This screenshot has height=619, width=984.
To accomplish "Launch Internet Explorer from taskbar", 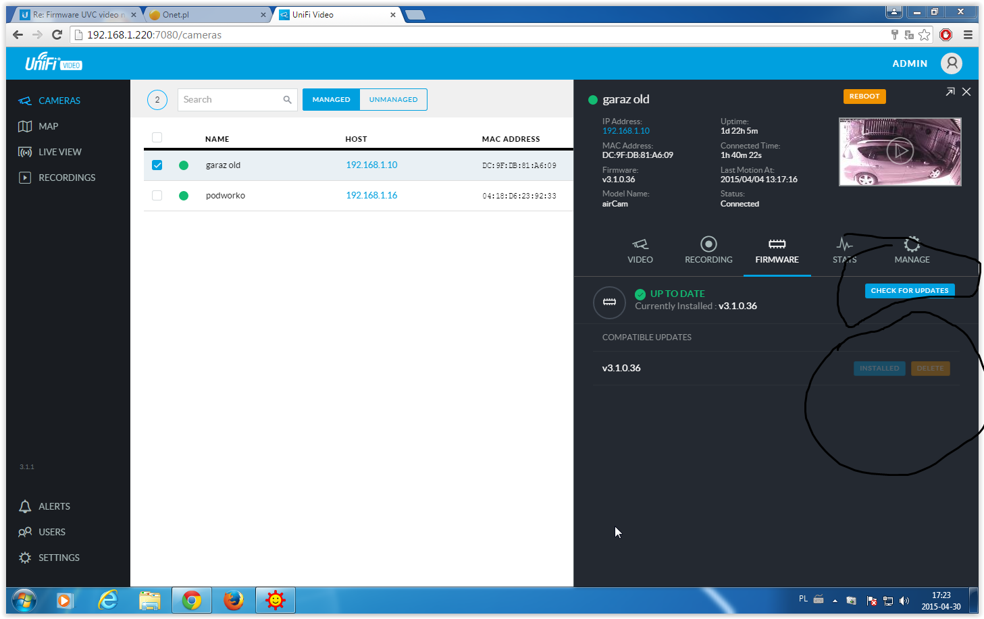I will (x=108, y=599).
